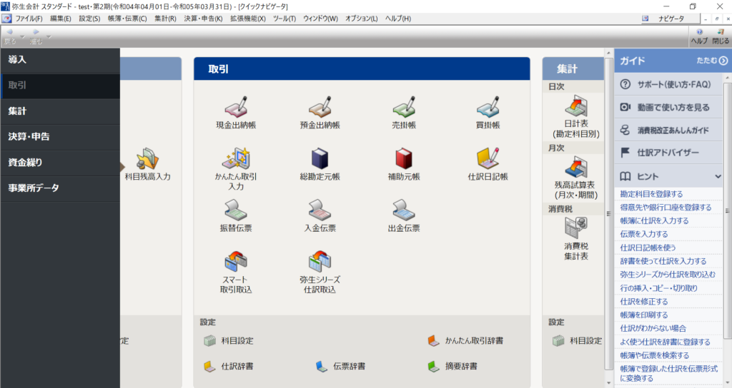This screenshot has height=388, width=732.
Task: Open サポート(使い方・FAQ) in the guide
Action: [664, 84]
